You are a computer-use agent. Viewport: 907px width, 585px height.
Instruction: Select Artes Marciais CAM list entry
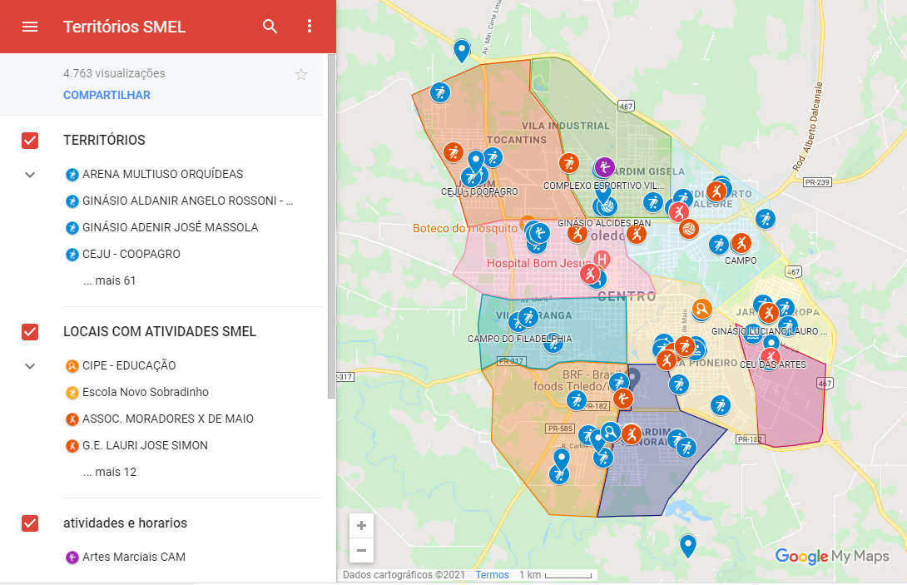click(x=134, y=558)
